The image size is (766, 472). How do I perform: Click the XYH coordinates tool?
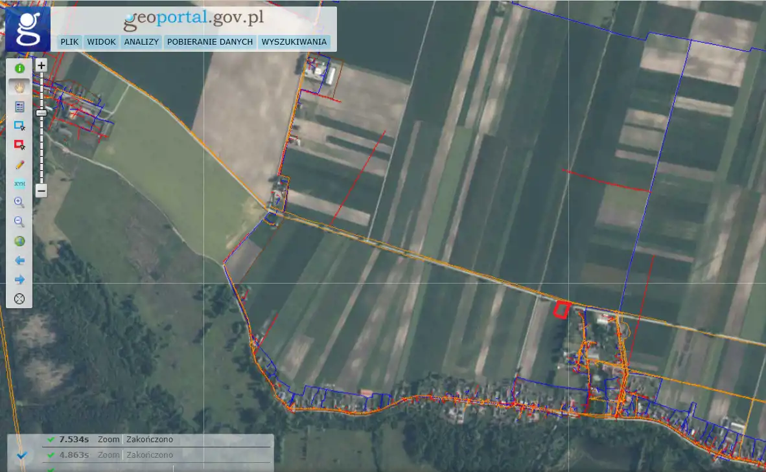tap(19, 184)
